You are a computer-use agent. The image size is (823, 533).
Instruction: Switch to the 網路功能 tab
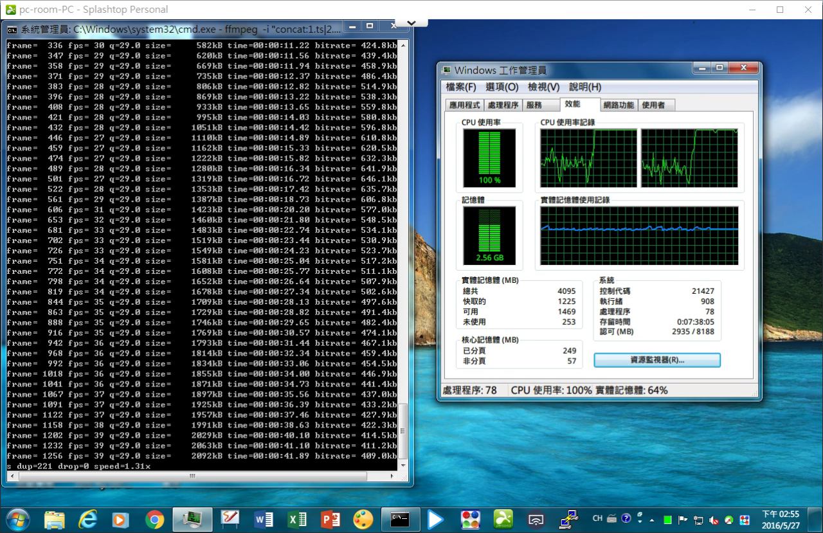pos(618,105)
